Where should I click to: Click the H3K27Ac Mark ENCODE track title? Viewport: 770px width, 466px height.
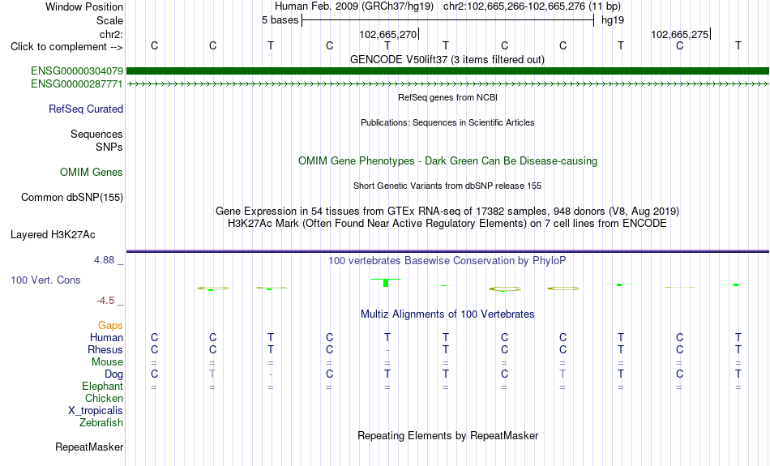point(447,224)
